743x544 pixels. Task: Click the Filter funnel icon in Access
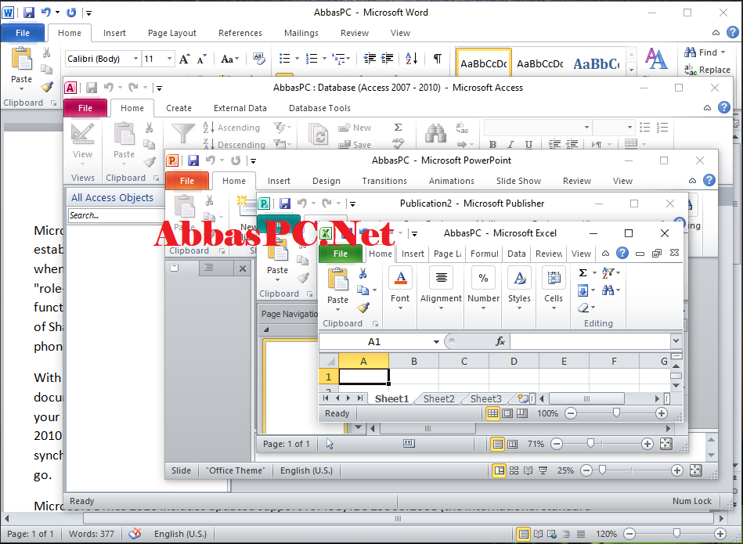[183, 134]
